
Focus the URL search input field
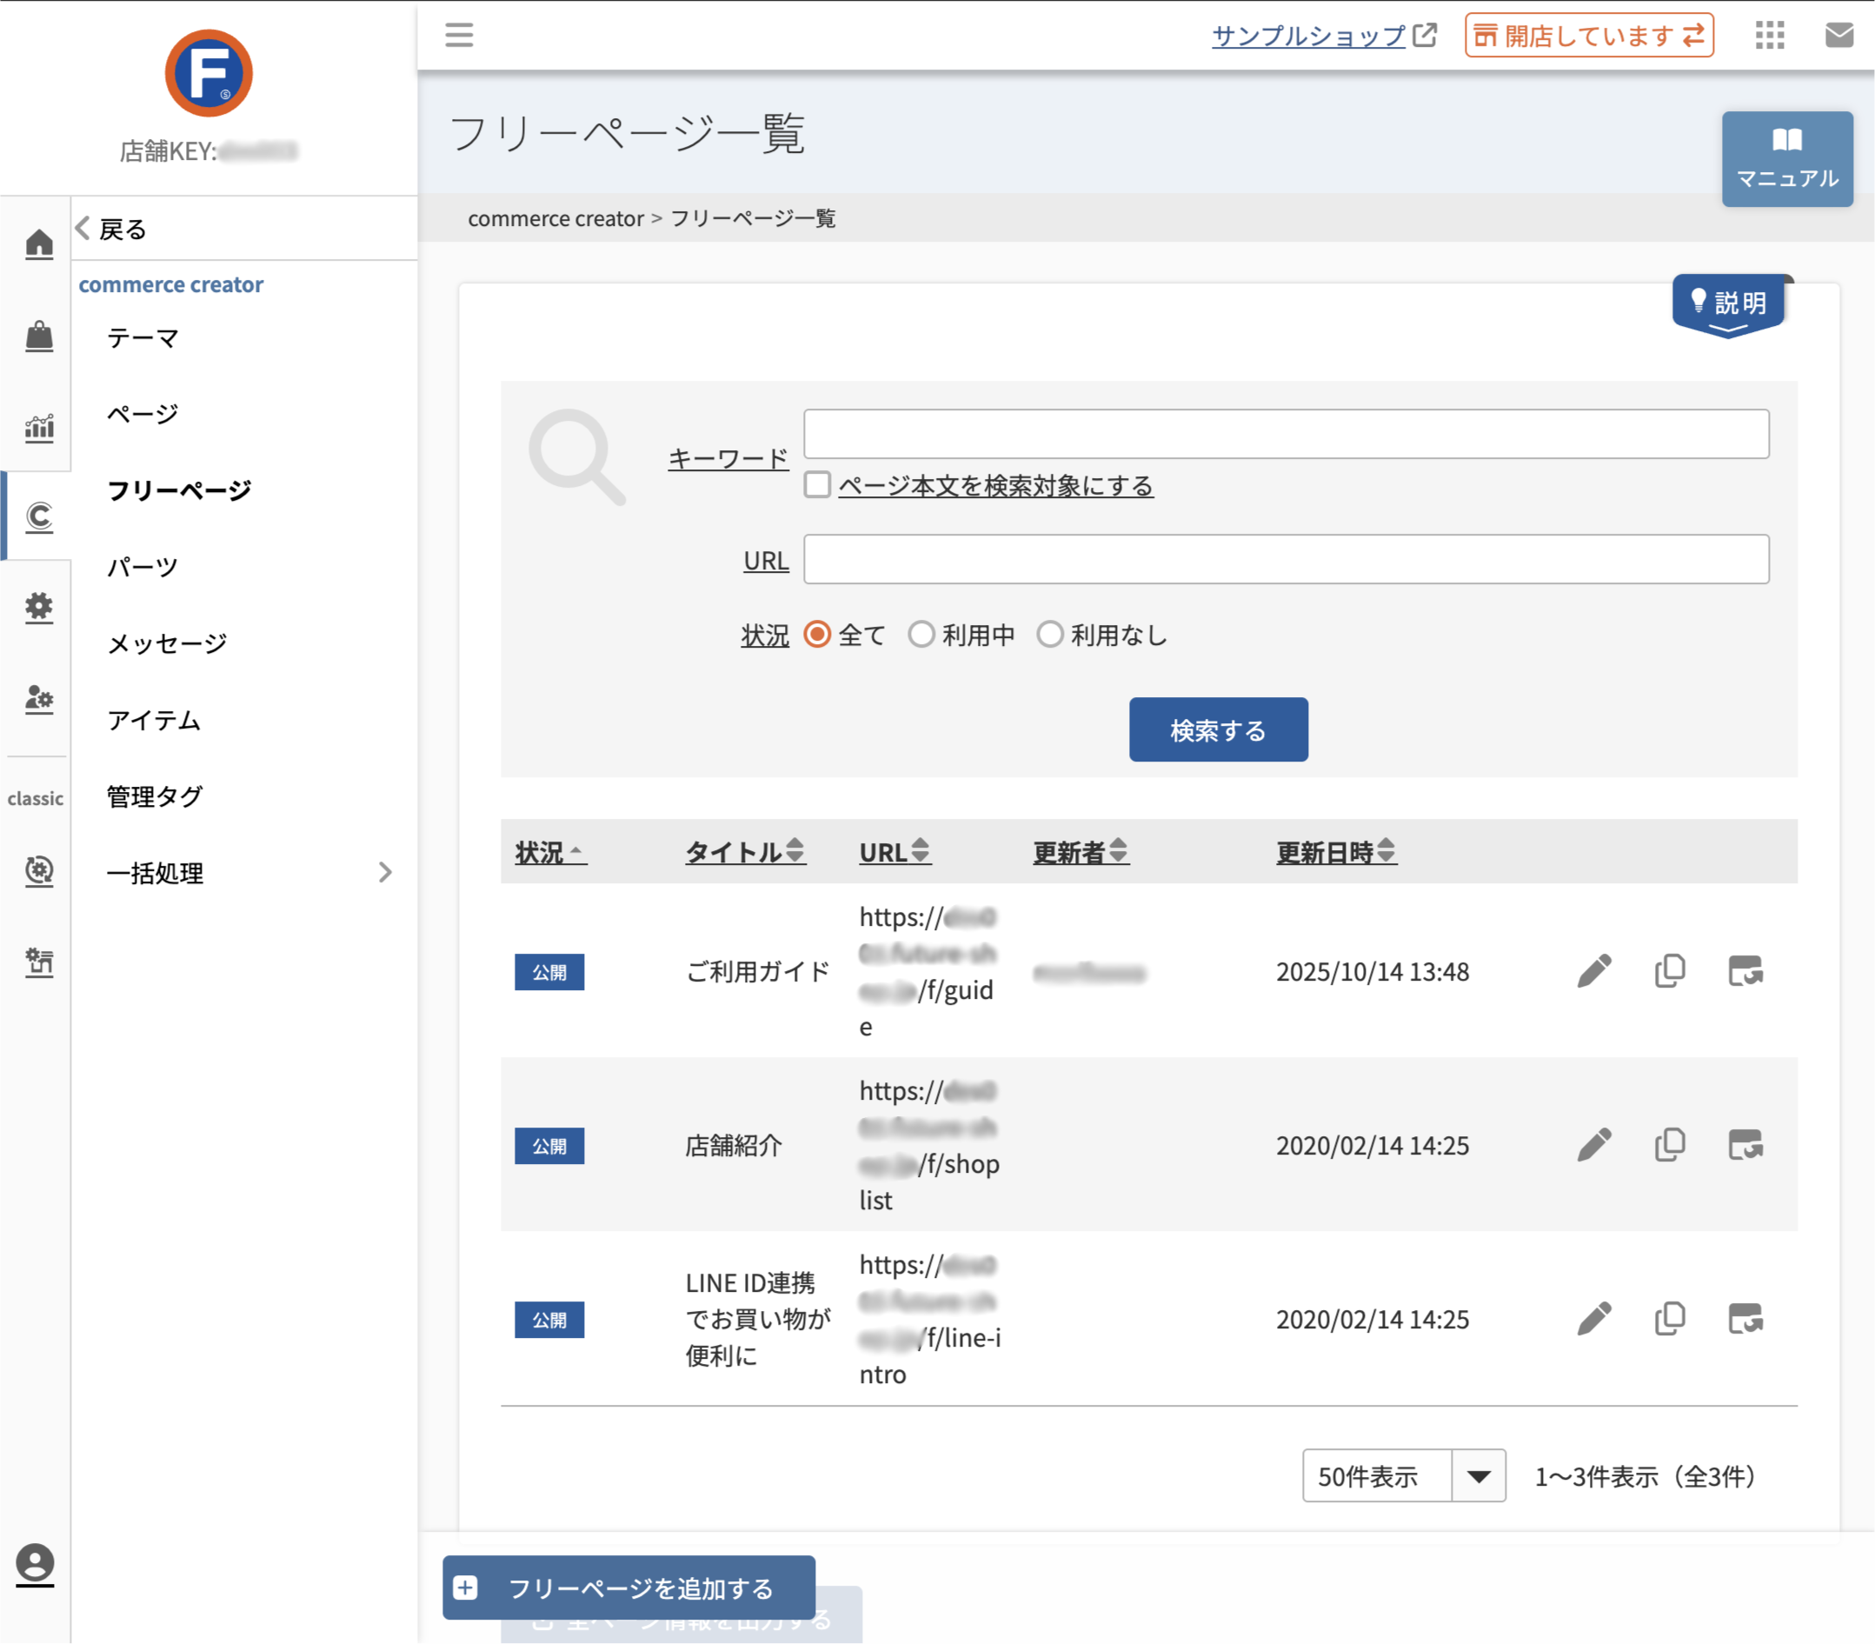(x=1287, y=559)
